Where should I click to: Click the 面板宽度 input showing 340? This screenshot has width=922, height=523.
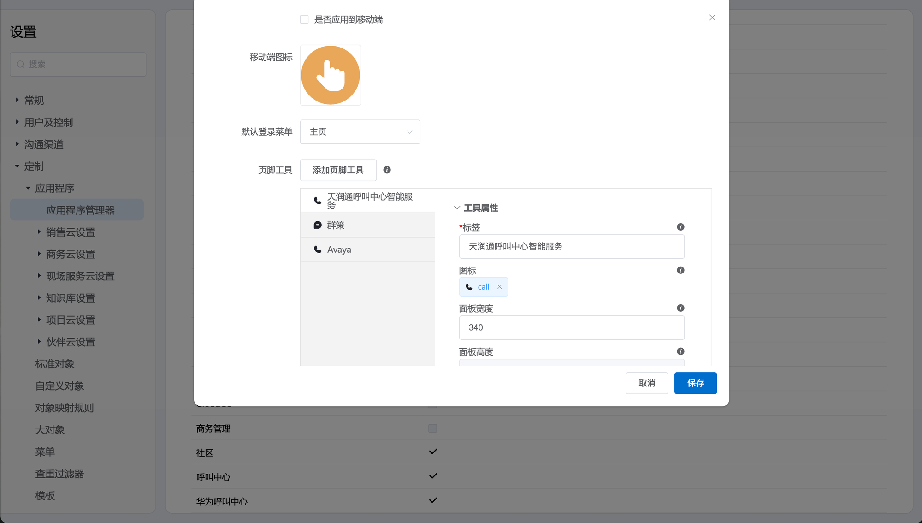[571, 327]
